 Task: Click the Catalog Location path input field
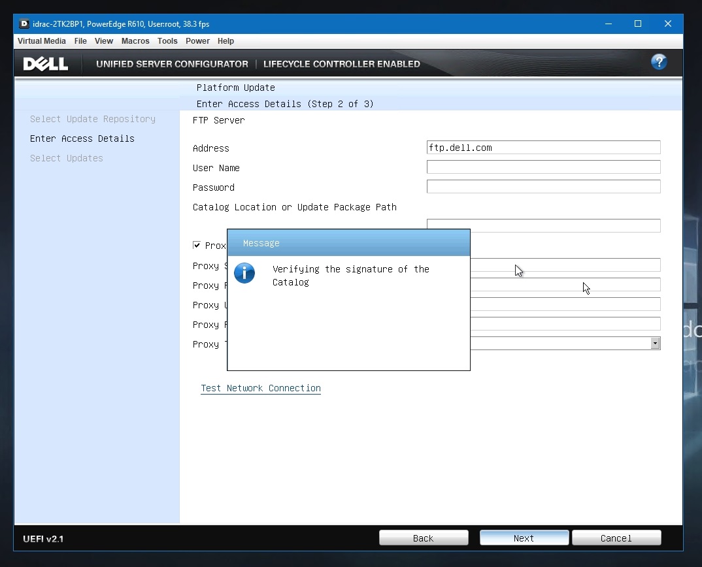544,224
